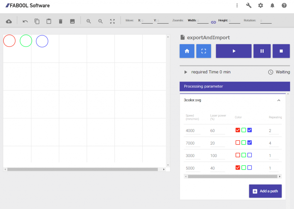
Task: Toggle the width-height aspect link
Action: pos(213,22)
